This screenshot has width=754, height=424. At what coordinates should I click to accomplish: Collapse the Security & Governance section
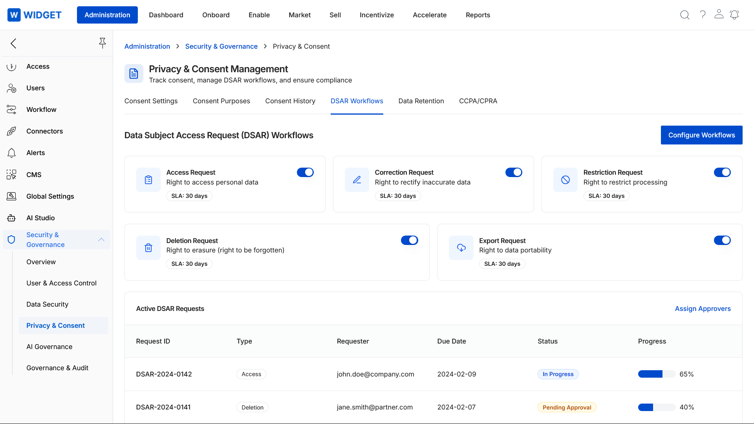click(x=101, y=239)
